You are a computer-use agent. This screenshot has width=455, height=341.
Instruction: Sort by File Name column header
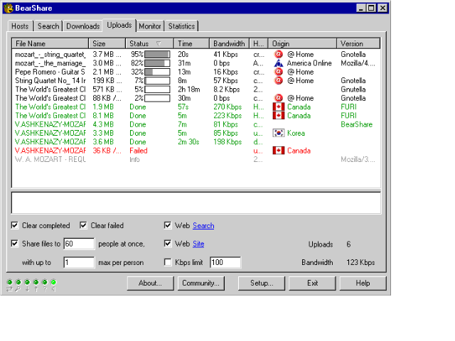[50, 43]
